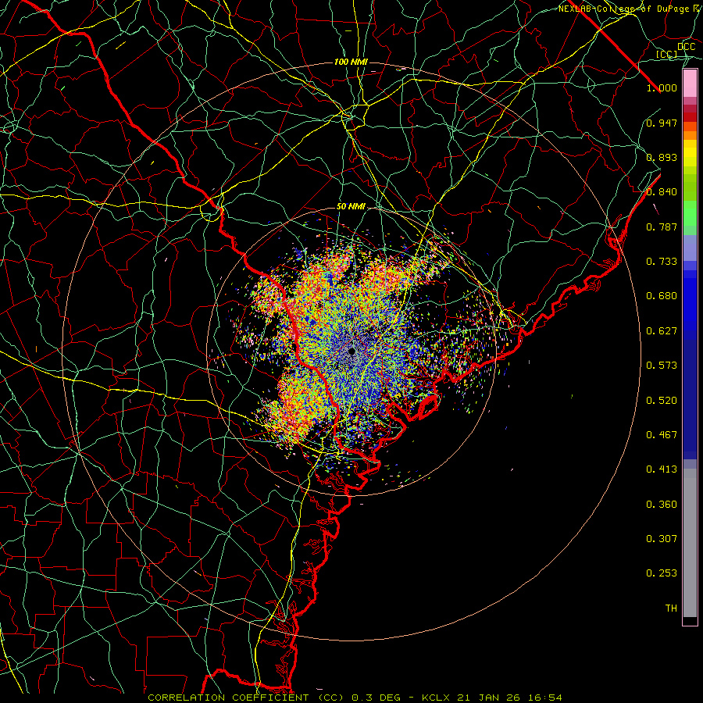Click the 0.360 legend value
Image resolution: width=703 pixels, height=703 pixels.
click(x=662, y=505)
